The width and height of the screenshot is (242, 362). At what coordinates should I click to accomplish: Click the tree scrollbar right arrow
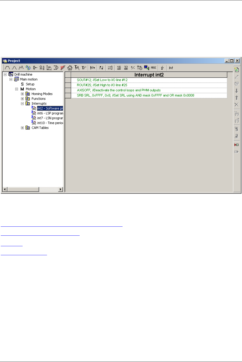pos(61,189)
